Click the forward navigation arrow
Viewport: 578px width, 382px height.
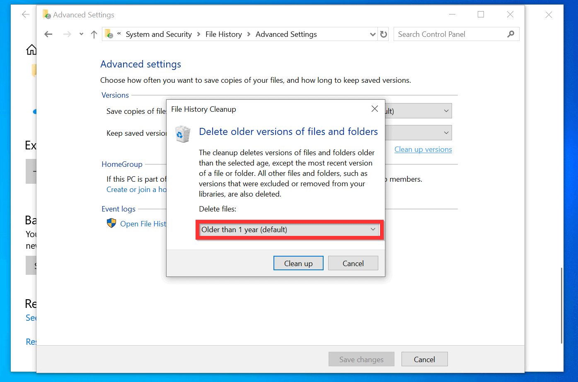(67, 34)
